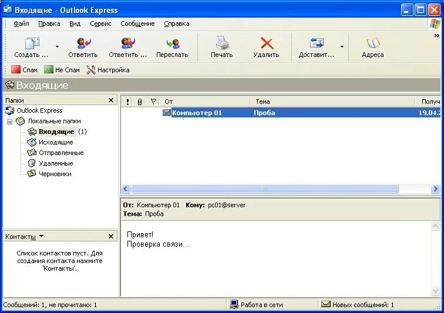Maximize the Outlook Express window
This screenshot has height=313, width=444.
click(x=421, y=10)
